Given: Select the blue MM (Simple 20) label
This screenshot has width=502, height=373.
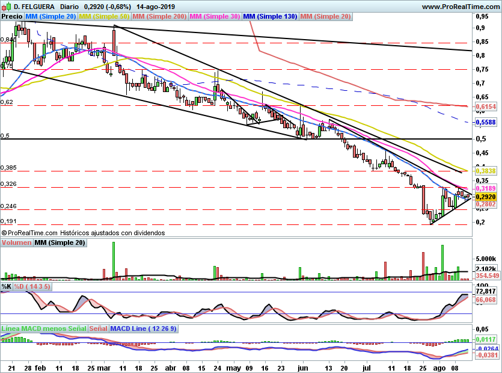Looking at the screenshot, I should coord(51,17).
